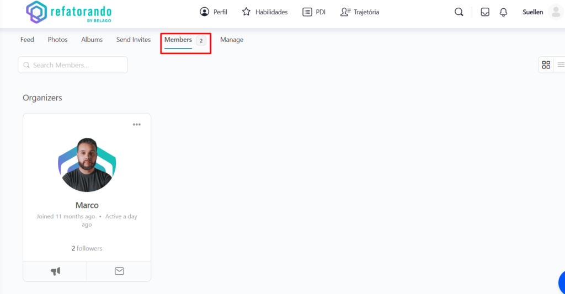
Task: Open the Send Invites tab
Action: point(134,40)
